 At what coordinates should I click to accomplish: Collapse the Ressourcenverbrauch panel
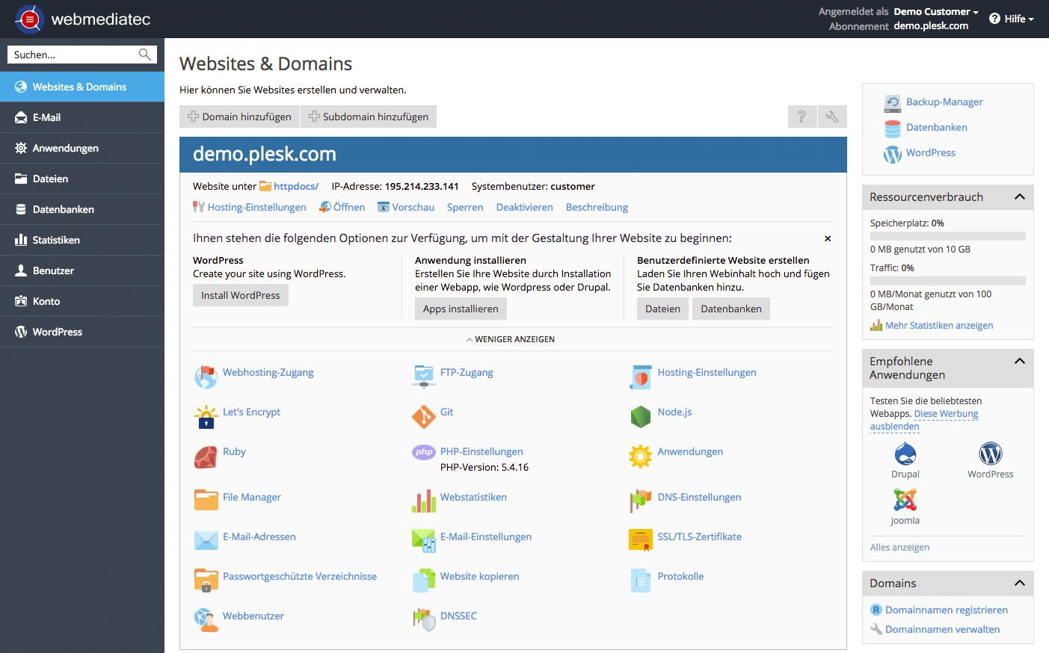1019,196
